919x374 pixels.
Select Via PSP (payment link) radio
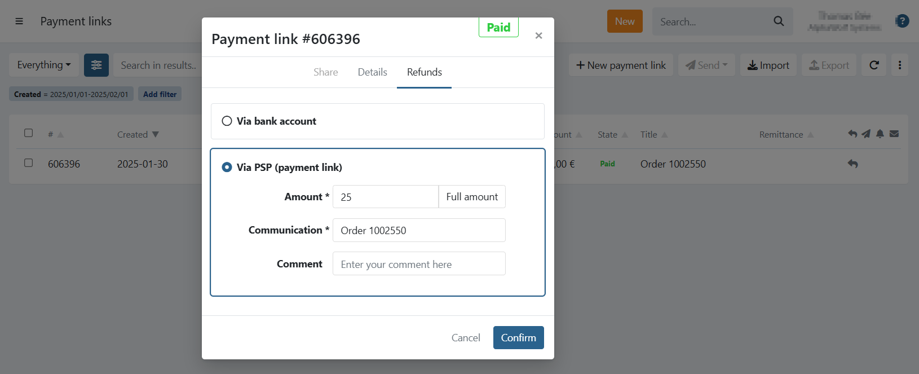(227, 168)
